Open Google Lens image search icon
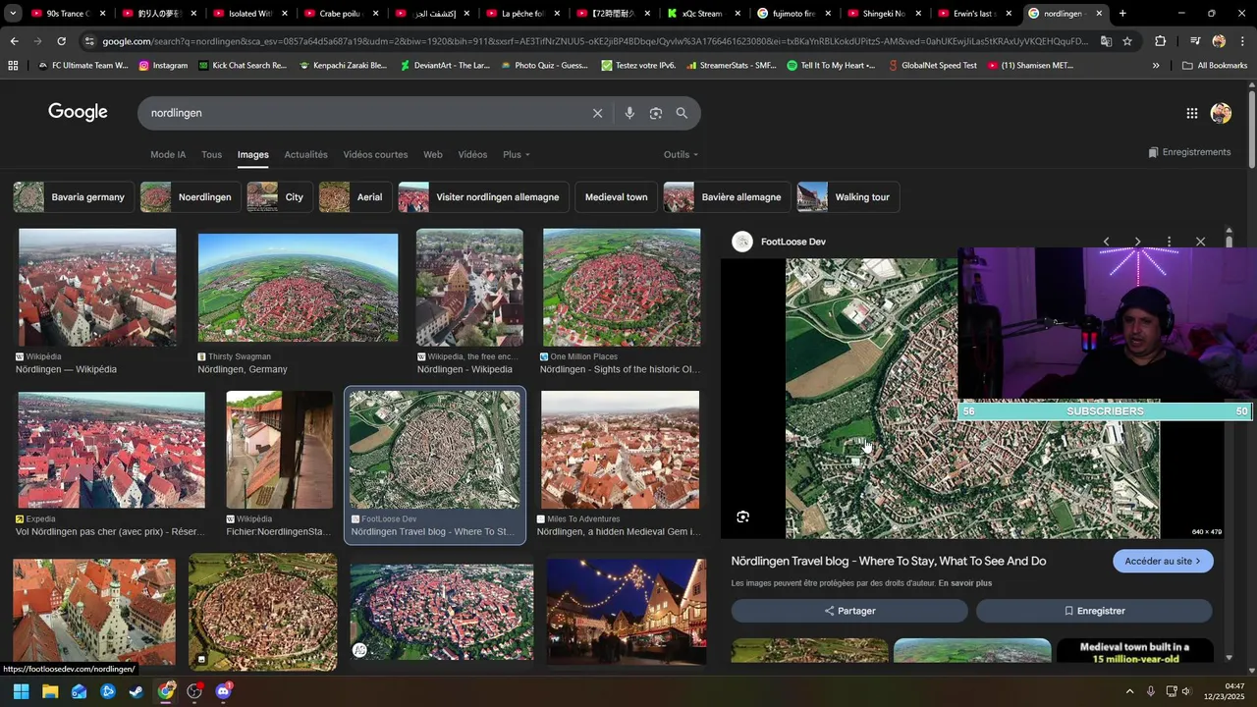This screenshot has height=707, width=1257. pos(656,113)
